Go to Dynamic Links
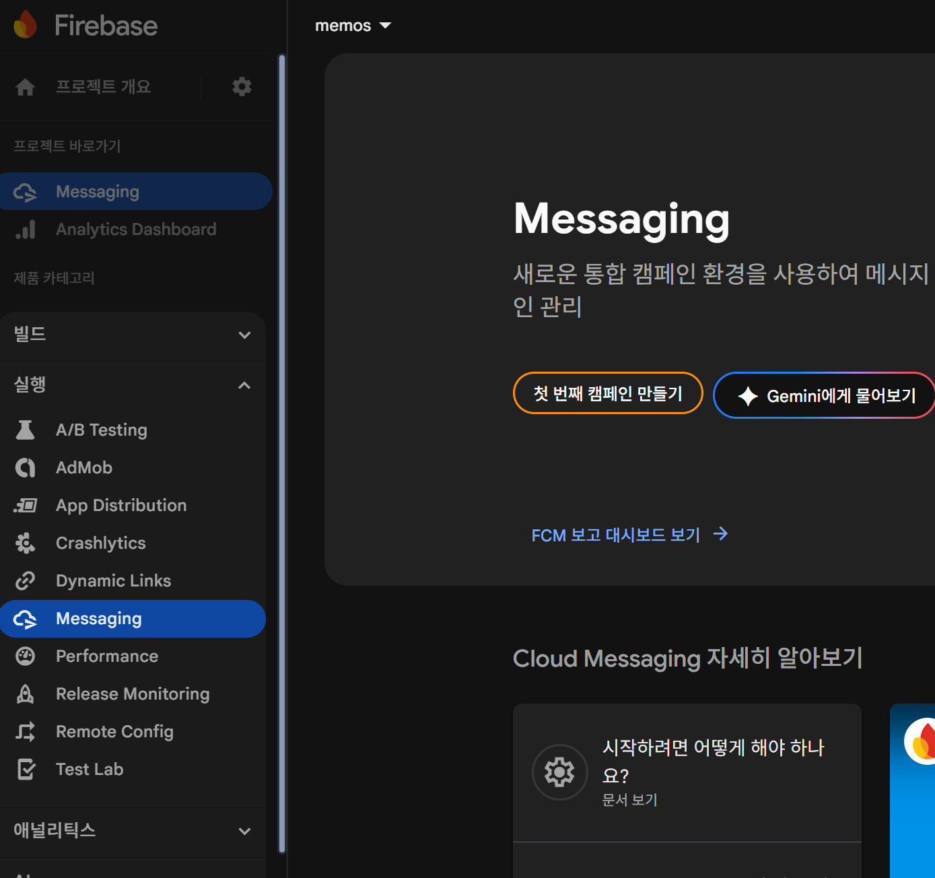 click(133, 580)
